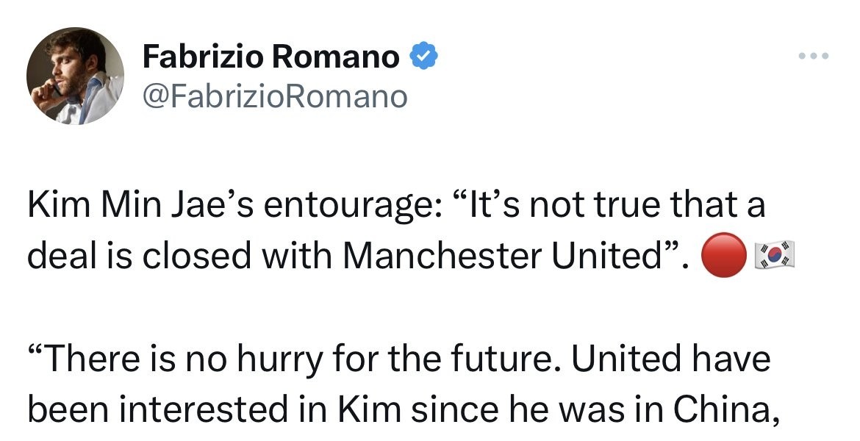This screenshot has width=860, height=441.
Task: Click the words "Kim Min Jae's" in tweet
Action: 140,207
